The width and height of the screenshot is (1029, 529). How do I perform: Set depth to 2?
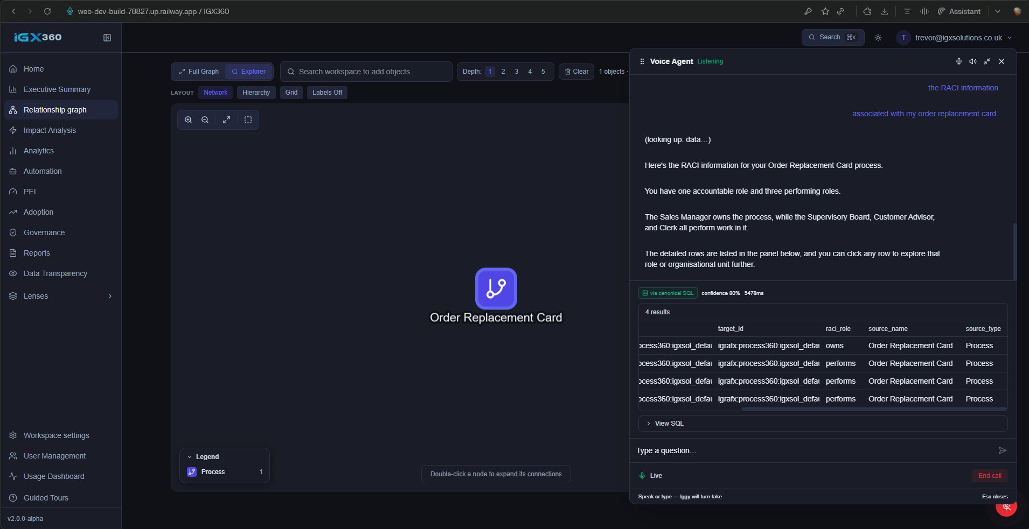503,72
